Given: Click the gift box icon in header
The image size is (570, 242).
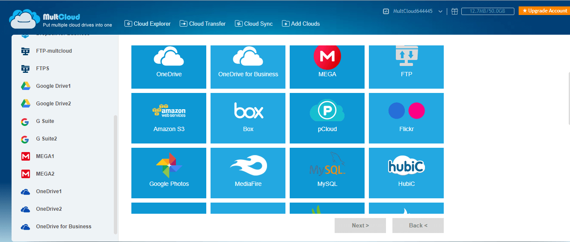Looking at the screenshot, I should [454, 12].
